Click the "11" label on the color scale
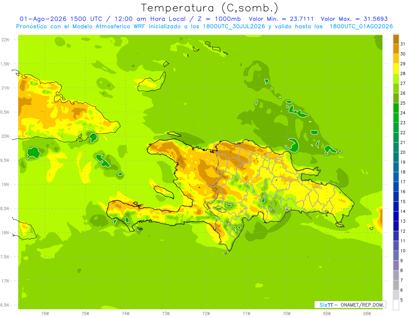Screen dimensions: 412x318 (x=403, y=241)
